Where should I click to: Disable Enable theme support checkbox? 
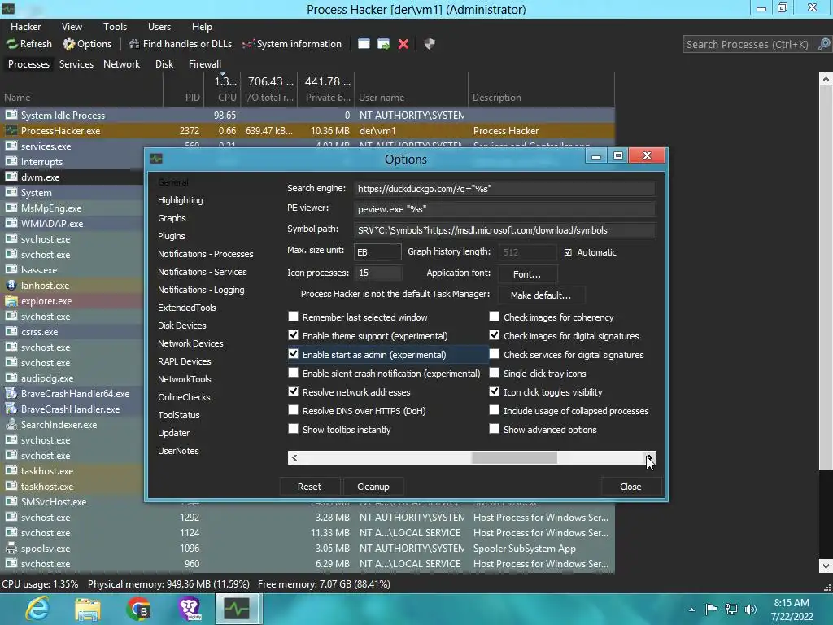(x=293, y=335)
